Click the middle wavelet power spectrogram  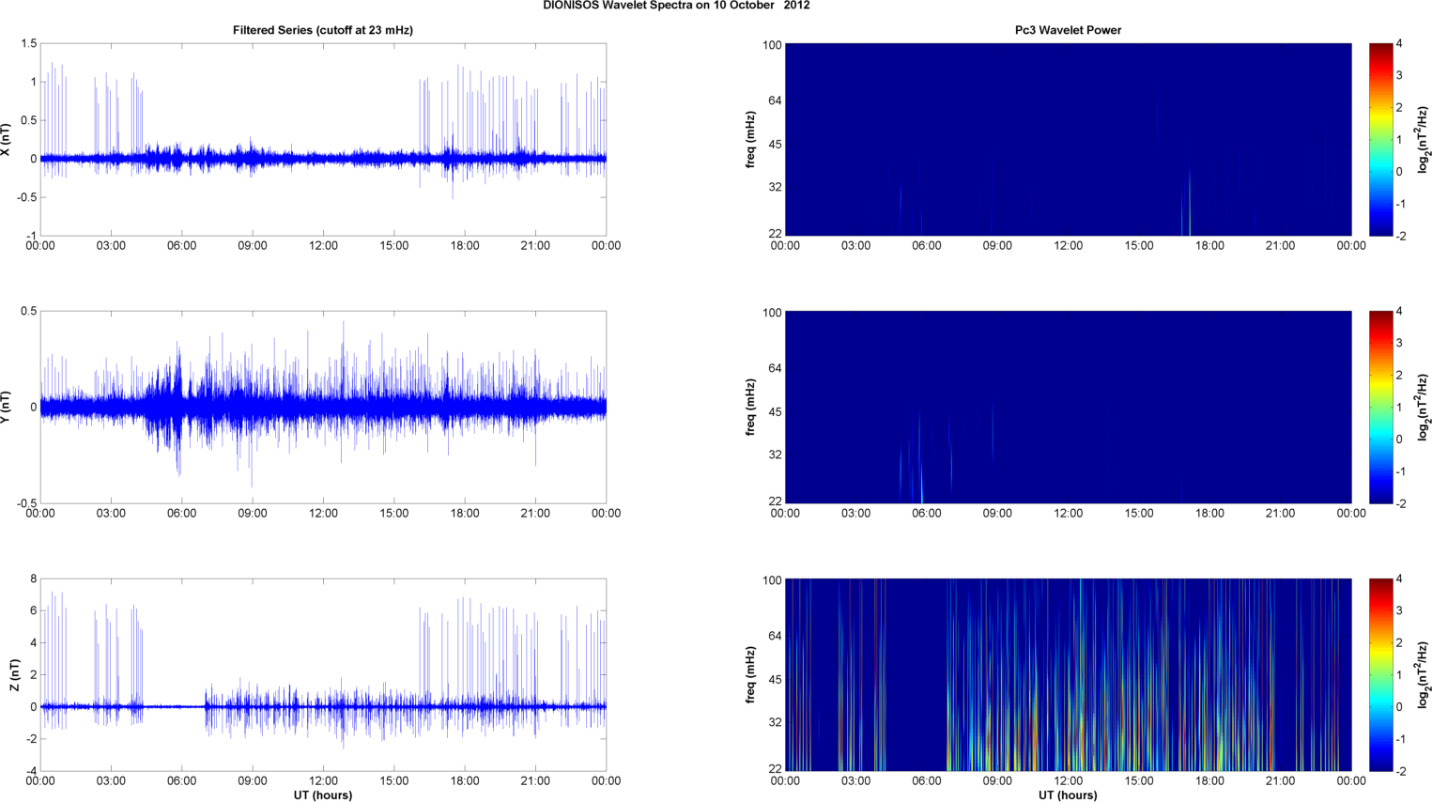pos(1068,408)
